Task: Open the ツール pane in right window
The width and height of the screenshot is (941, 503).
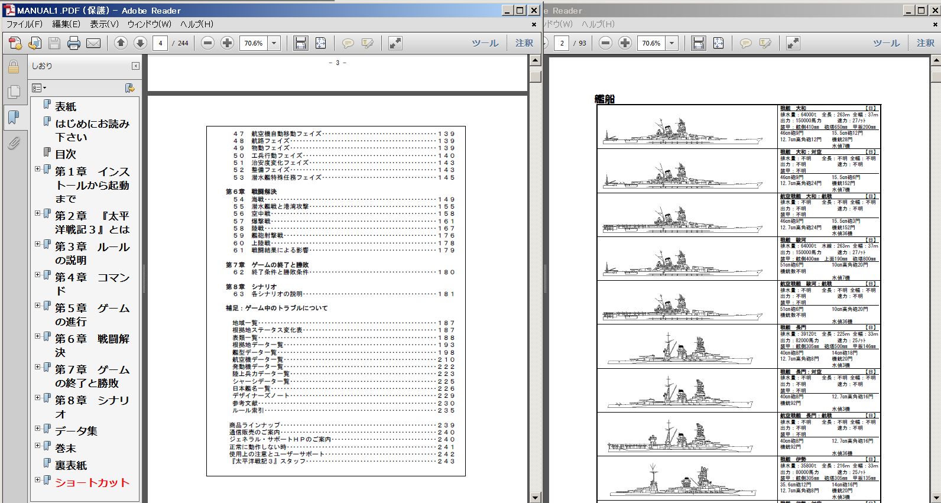Action: [887, 43]
